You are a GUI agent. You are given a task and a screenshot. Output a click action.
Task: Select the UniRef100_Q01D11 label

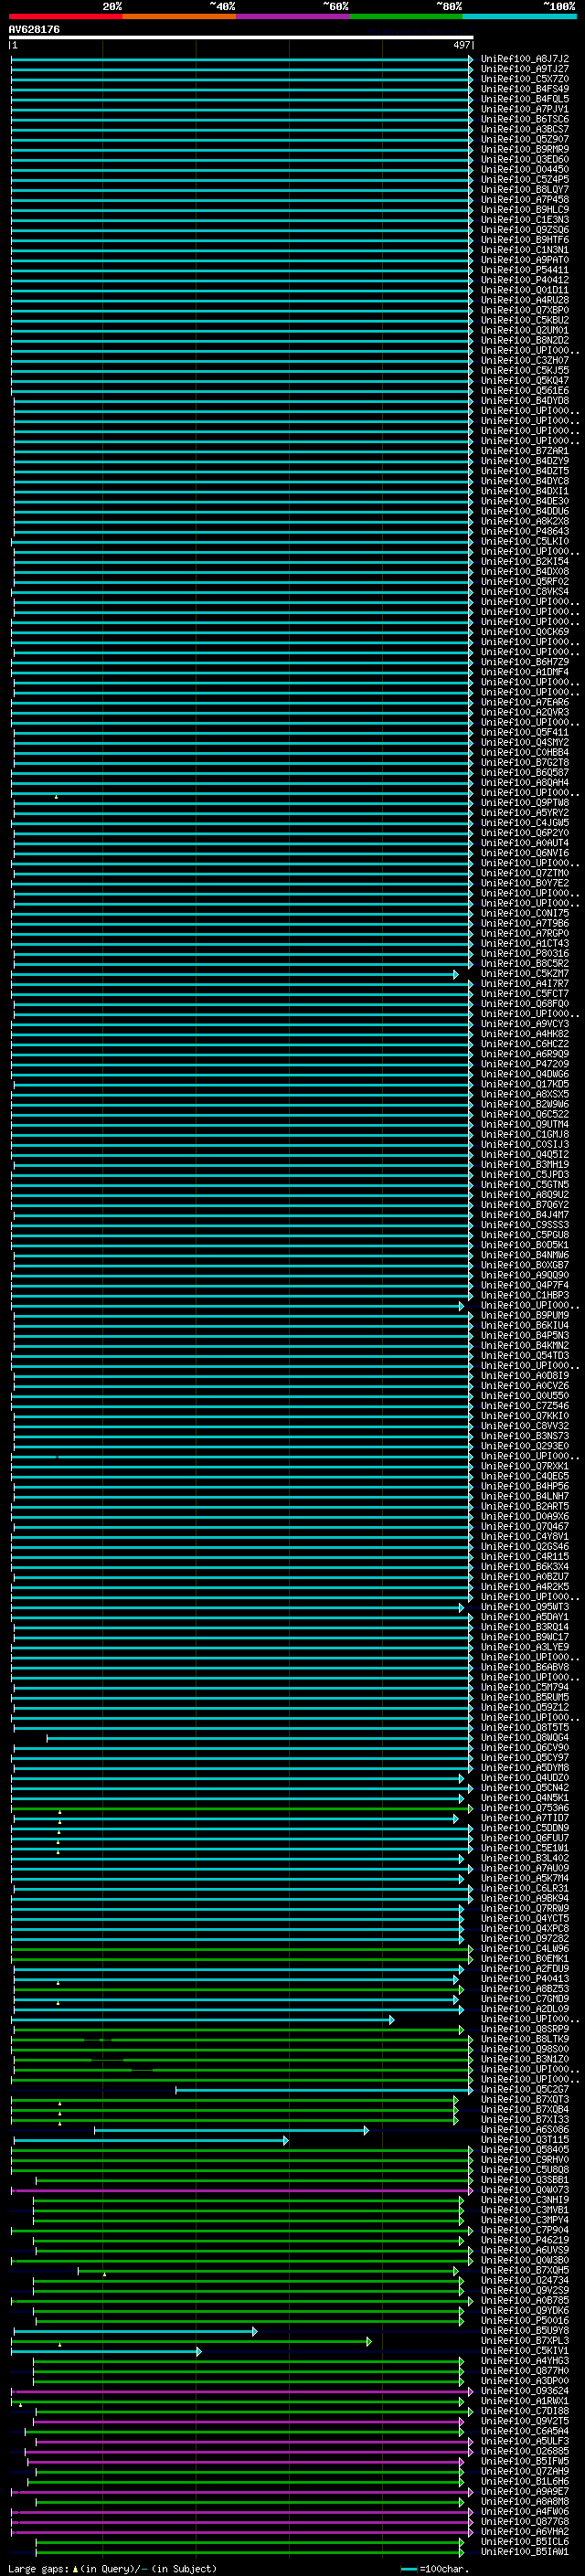click(524, 290)
